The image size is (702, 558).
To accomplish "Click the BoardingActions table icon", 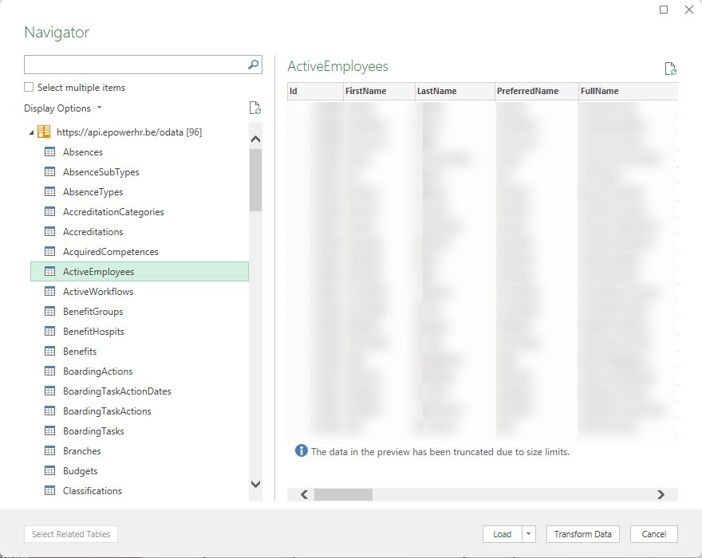I will pos(49,371).
